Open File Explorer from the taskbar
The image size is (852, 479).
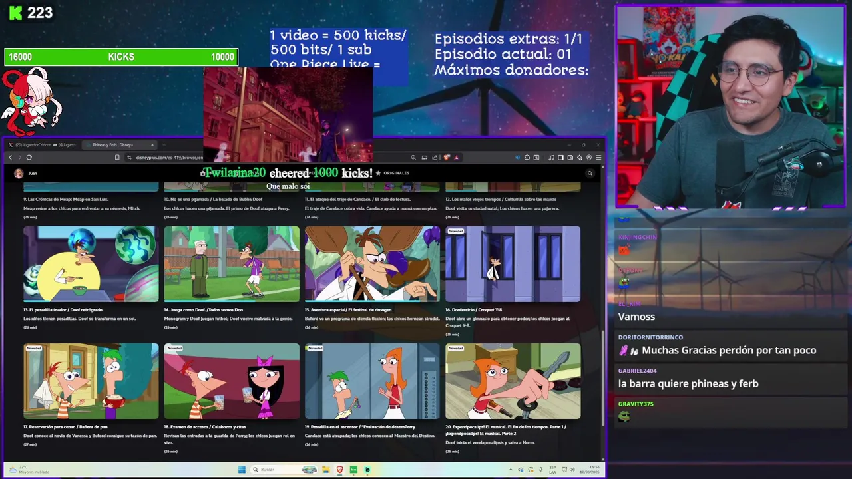point(326,470)
